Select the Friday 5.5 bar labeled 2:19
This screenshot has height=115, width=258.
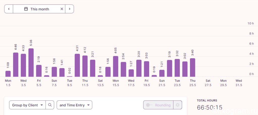point(39,71)
